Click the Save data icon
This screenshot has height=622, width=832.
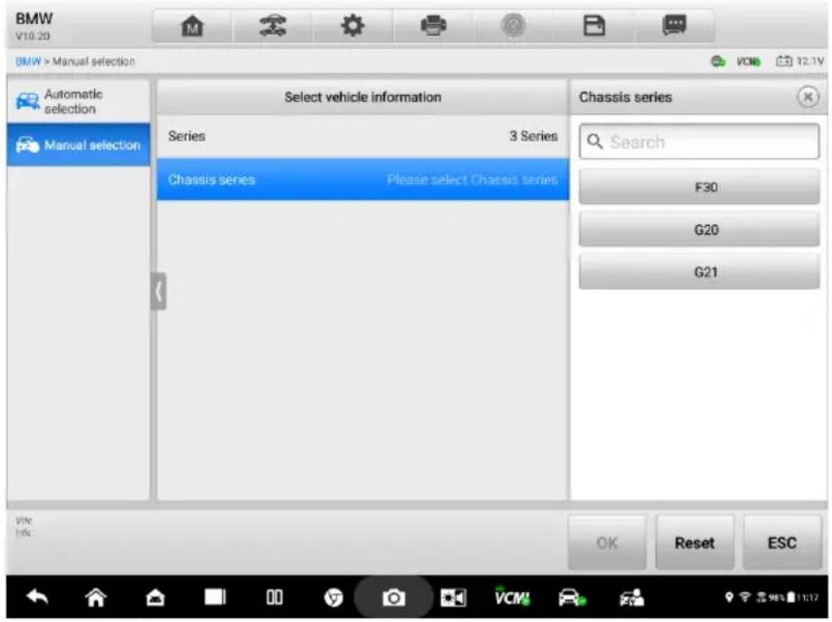[x=594, y=26]
